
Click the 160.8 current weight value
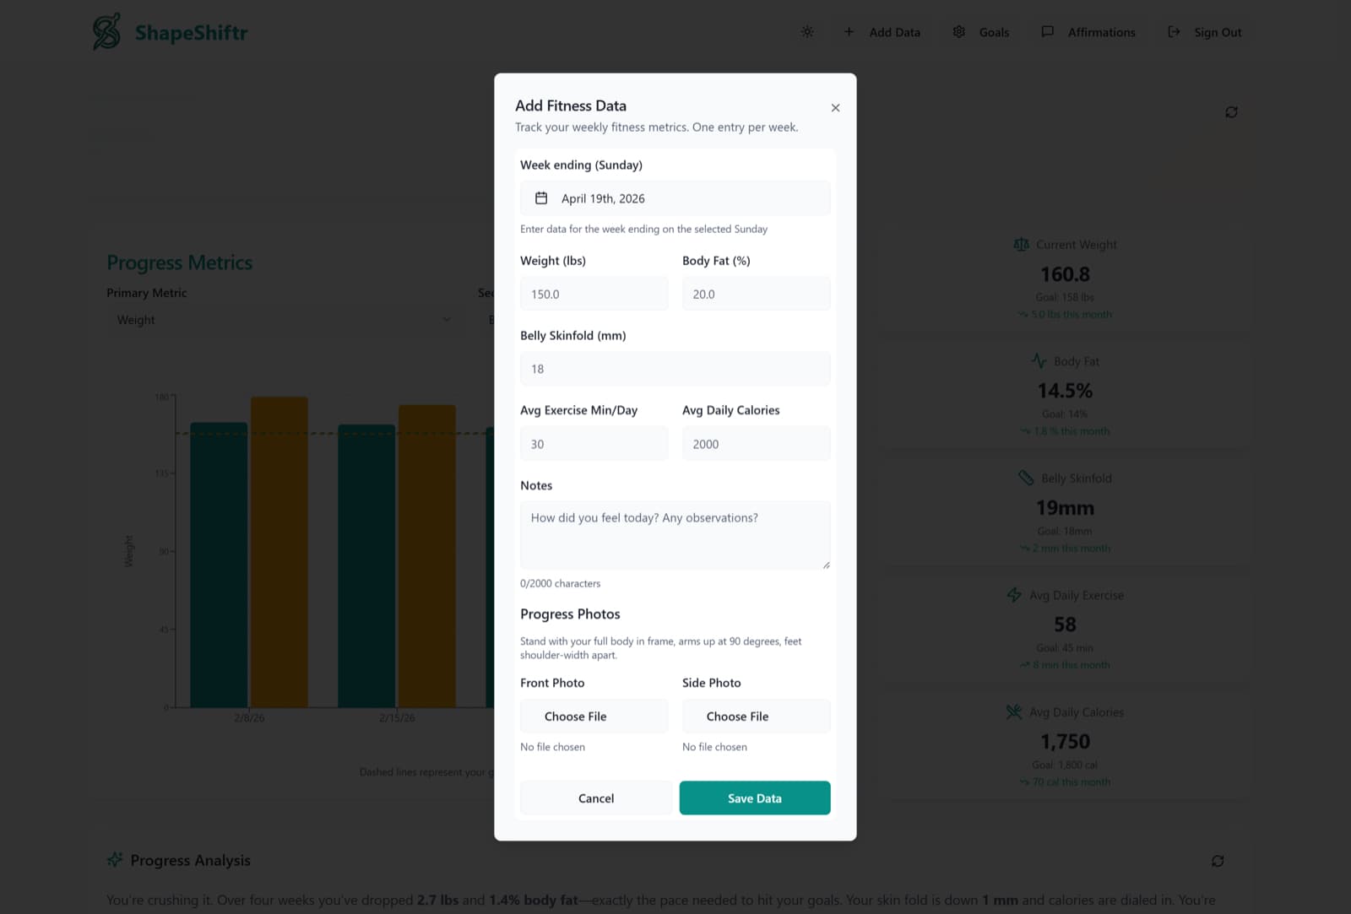[x=1065, y=274]
